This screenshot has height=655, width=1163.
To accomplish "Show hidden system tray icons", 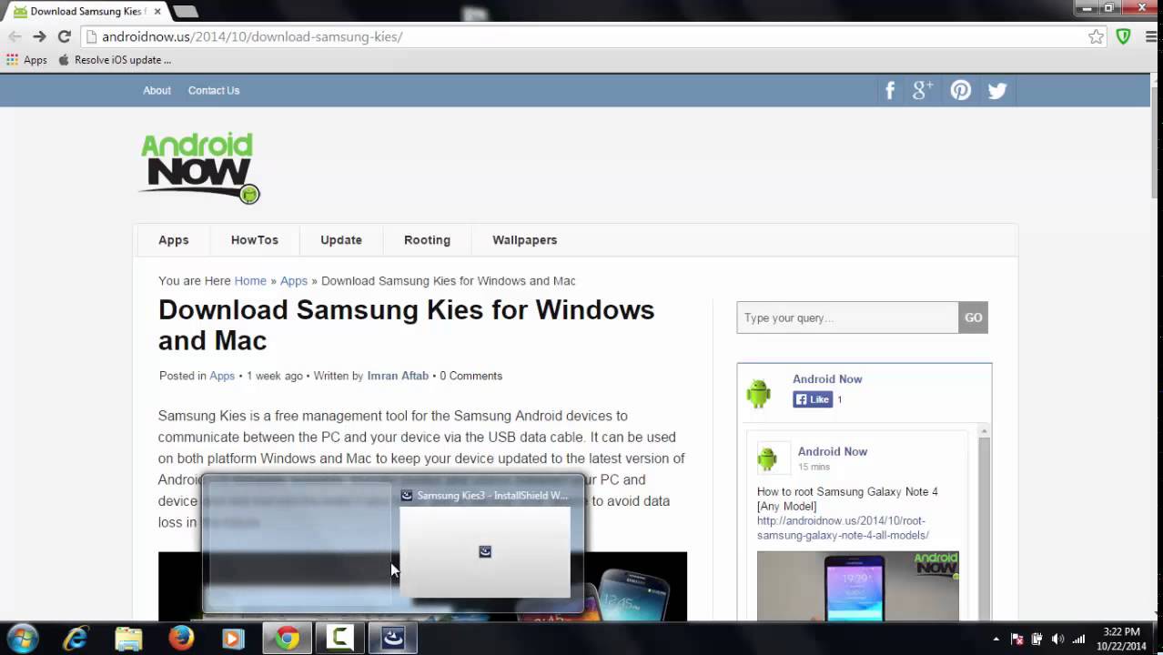I will tap(996, 640).
